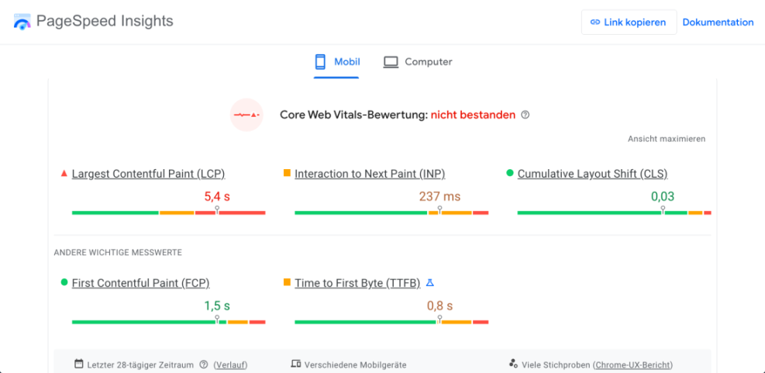Screen dimensions: 765x373
Task: Click the mobile phone icon in Mobil tab
Action: pos(320,62)
